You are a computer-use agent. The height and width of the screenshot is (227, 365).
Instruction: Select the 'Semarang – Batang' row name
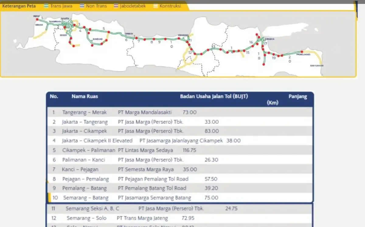(x=86, y=198)
